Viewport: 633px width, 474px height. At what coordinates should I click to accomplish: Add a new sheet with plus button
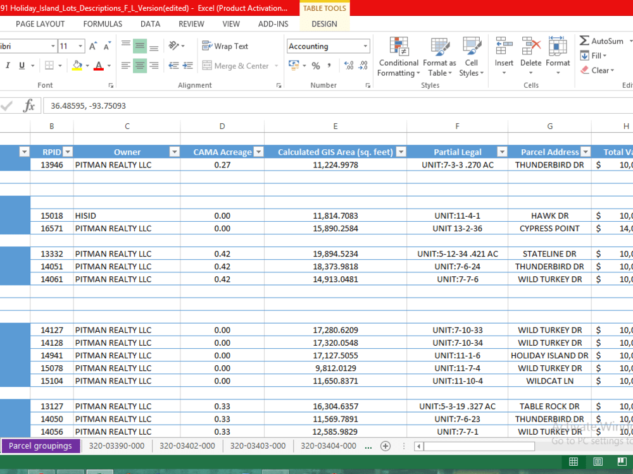point(385,446)
